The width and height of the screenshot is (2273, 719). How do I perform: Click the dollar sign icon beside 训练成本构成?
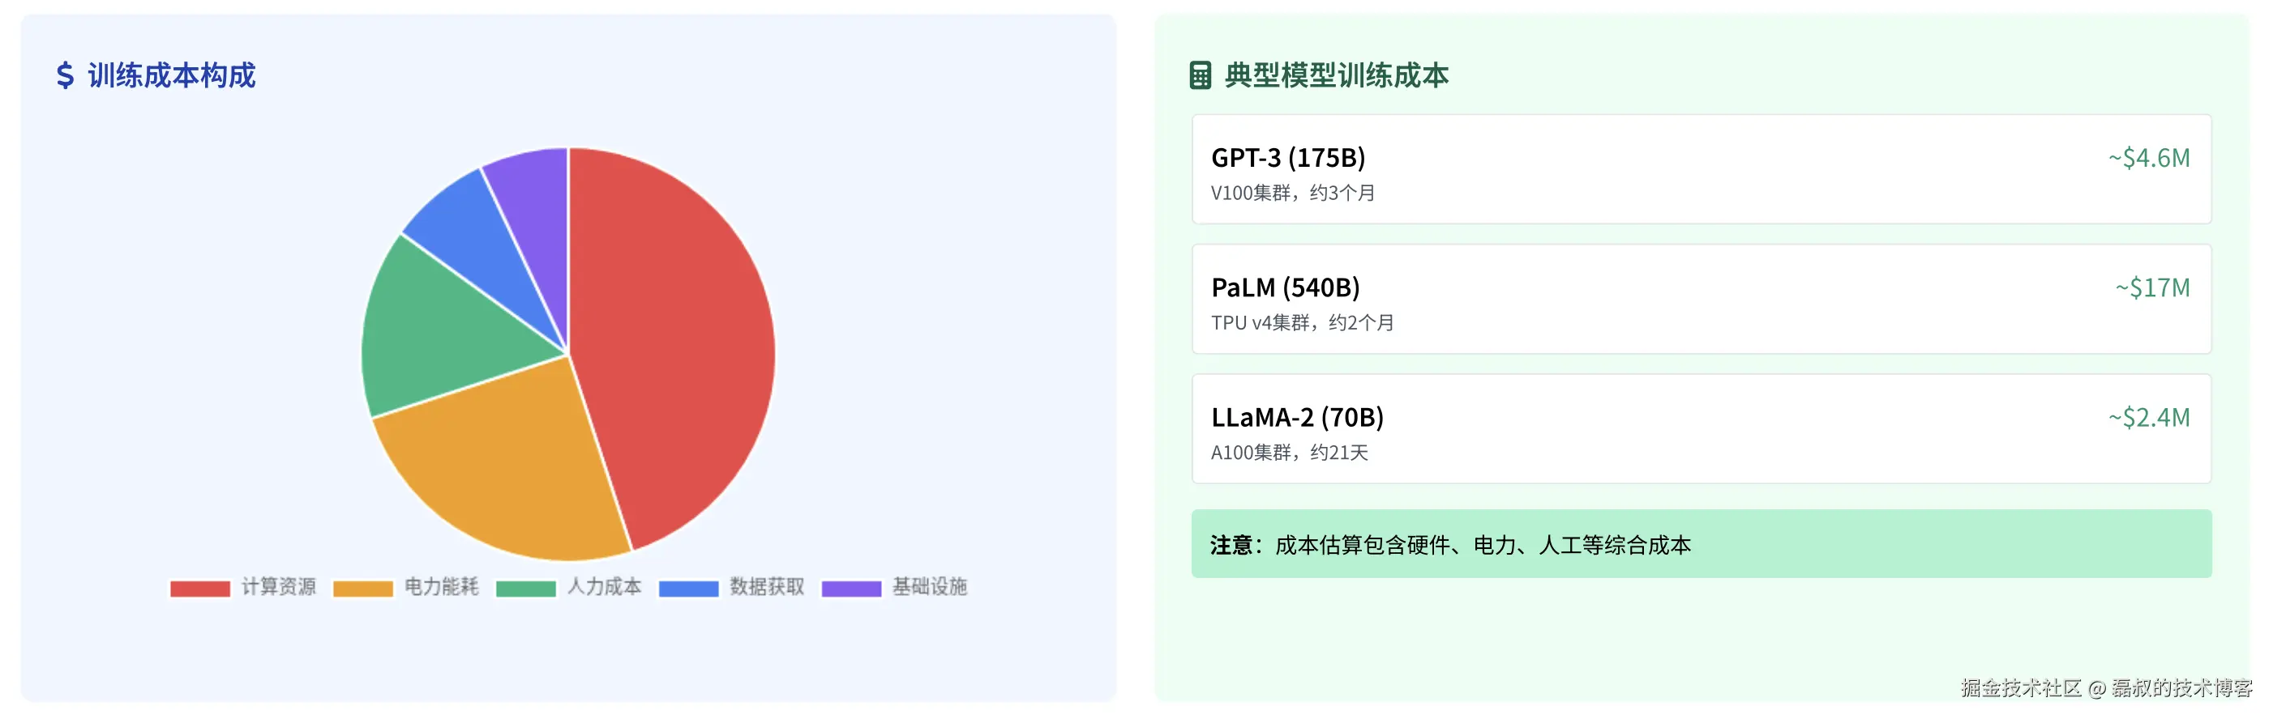(x=64, y=74)
